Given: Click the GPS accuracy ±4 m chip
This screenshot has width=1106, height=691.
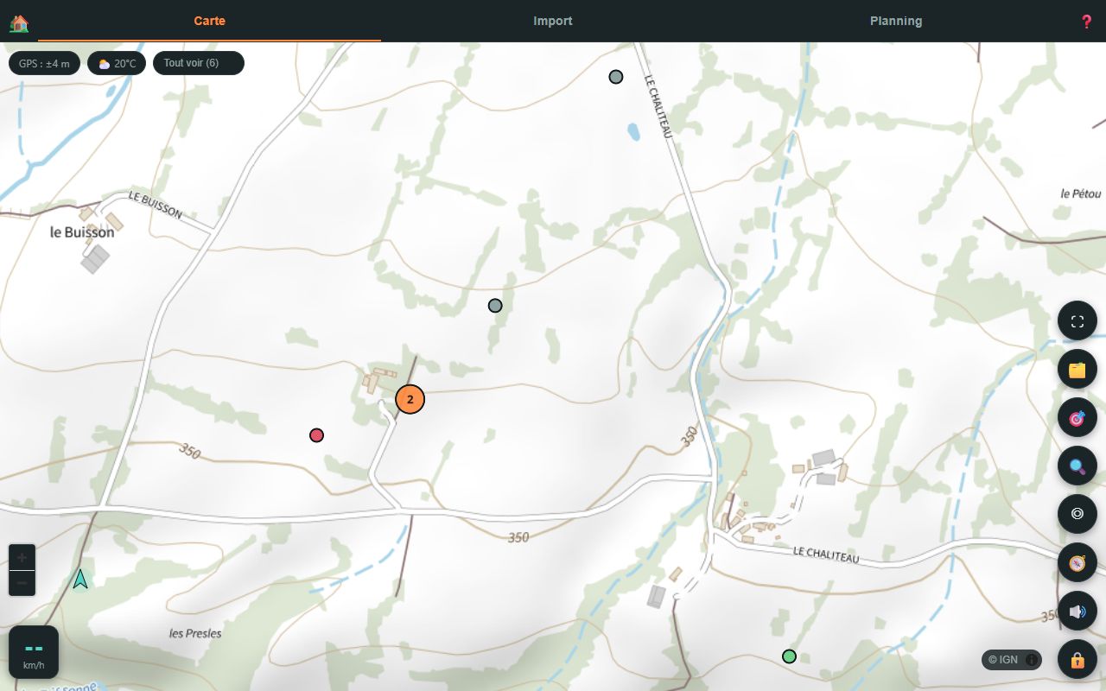Looking at the screenshot, I should click(x=44, y=63).
